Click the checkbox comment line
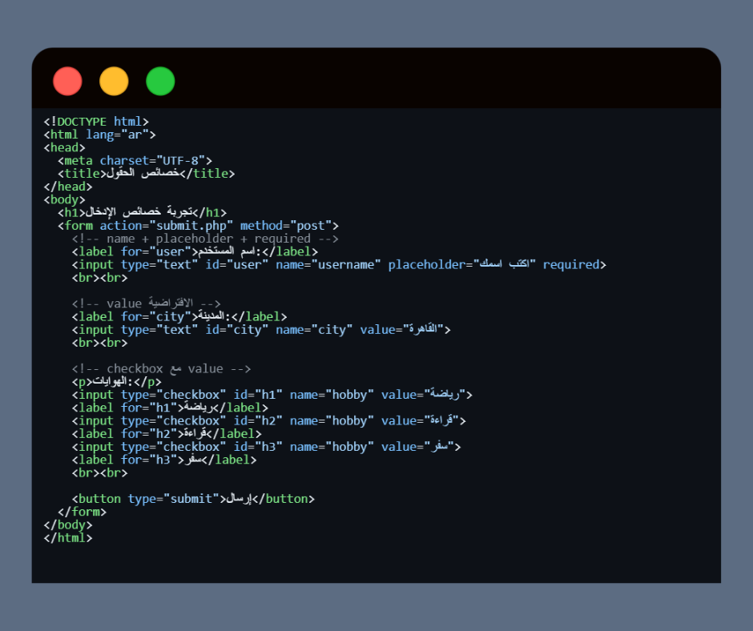Viewport: 753px width, 631px height. (161, 369)
